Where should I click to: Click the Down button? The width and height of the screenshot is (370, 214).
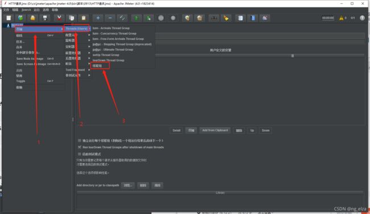pyautogui.click(x=265, y=130)
